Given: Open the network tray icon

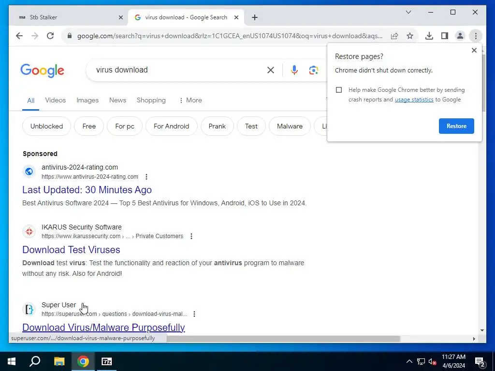Looking at the screenshot, I should pyautogui.click(x=421, y=361).
